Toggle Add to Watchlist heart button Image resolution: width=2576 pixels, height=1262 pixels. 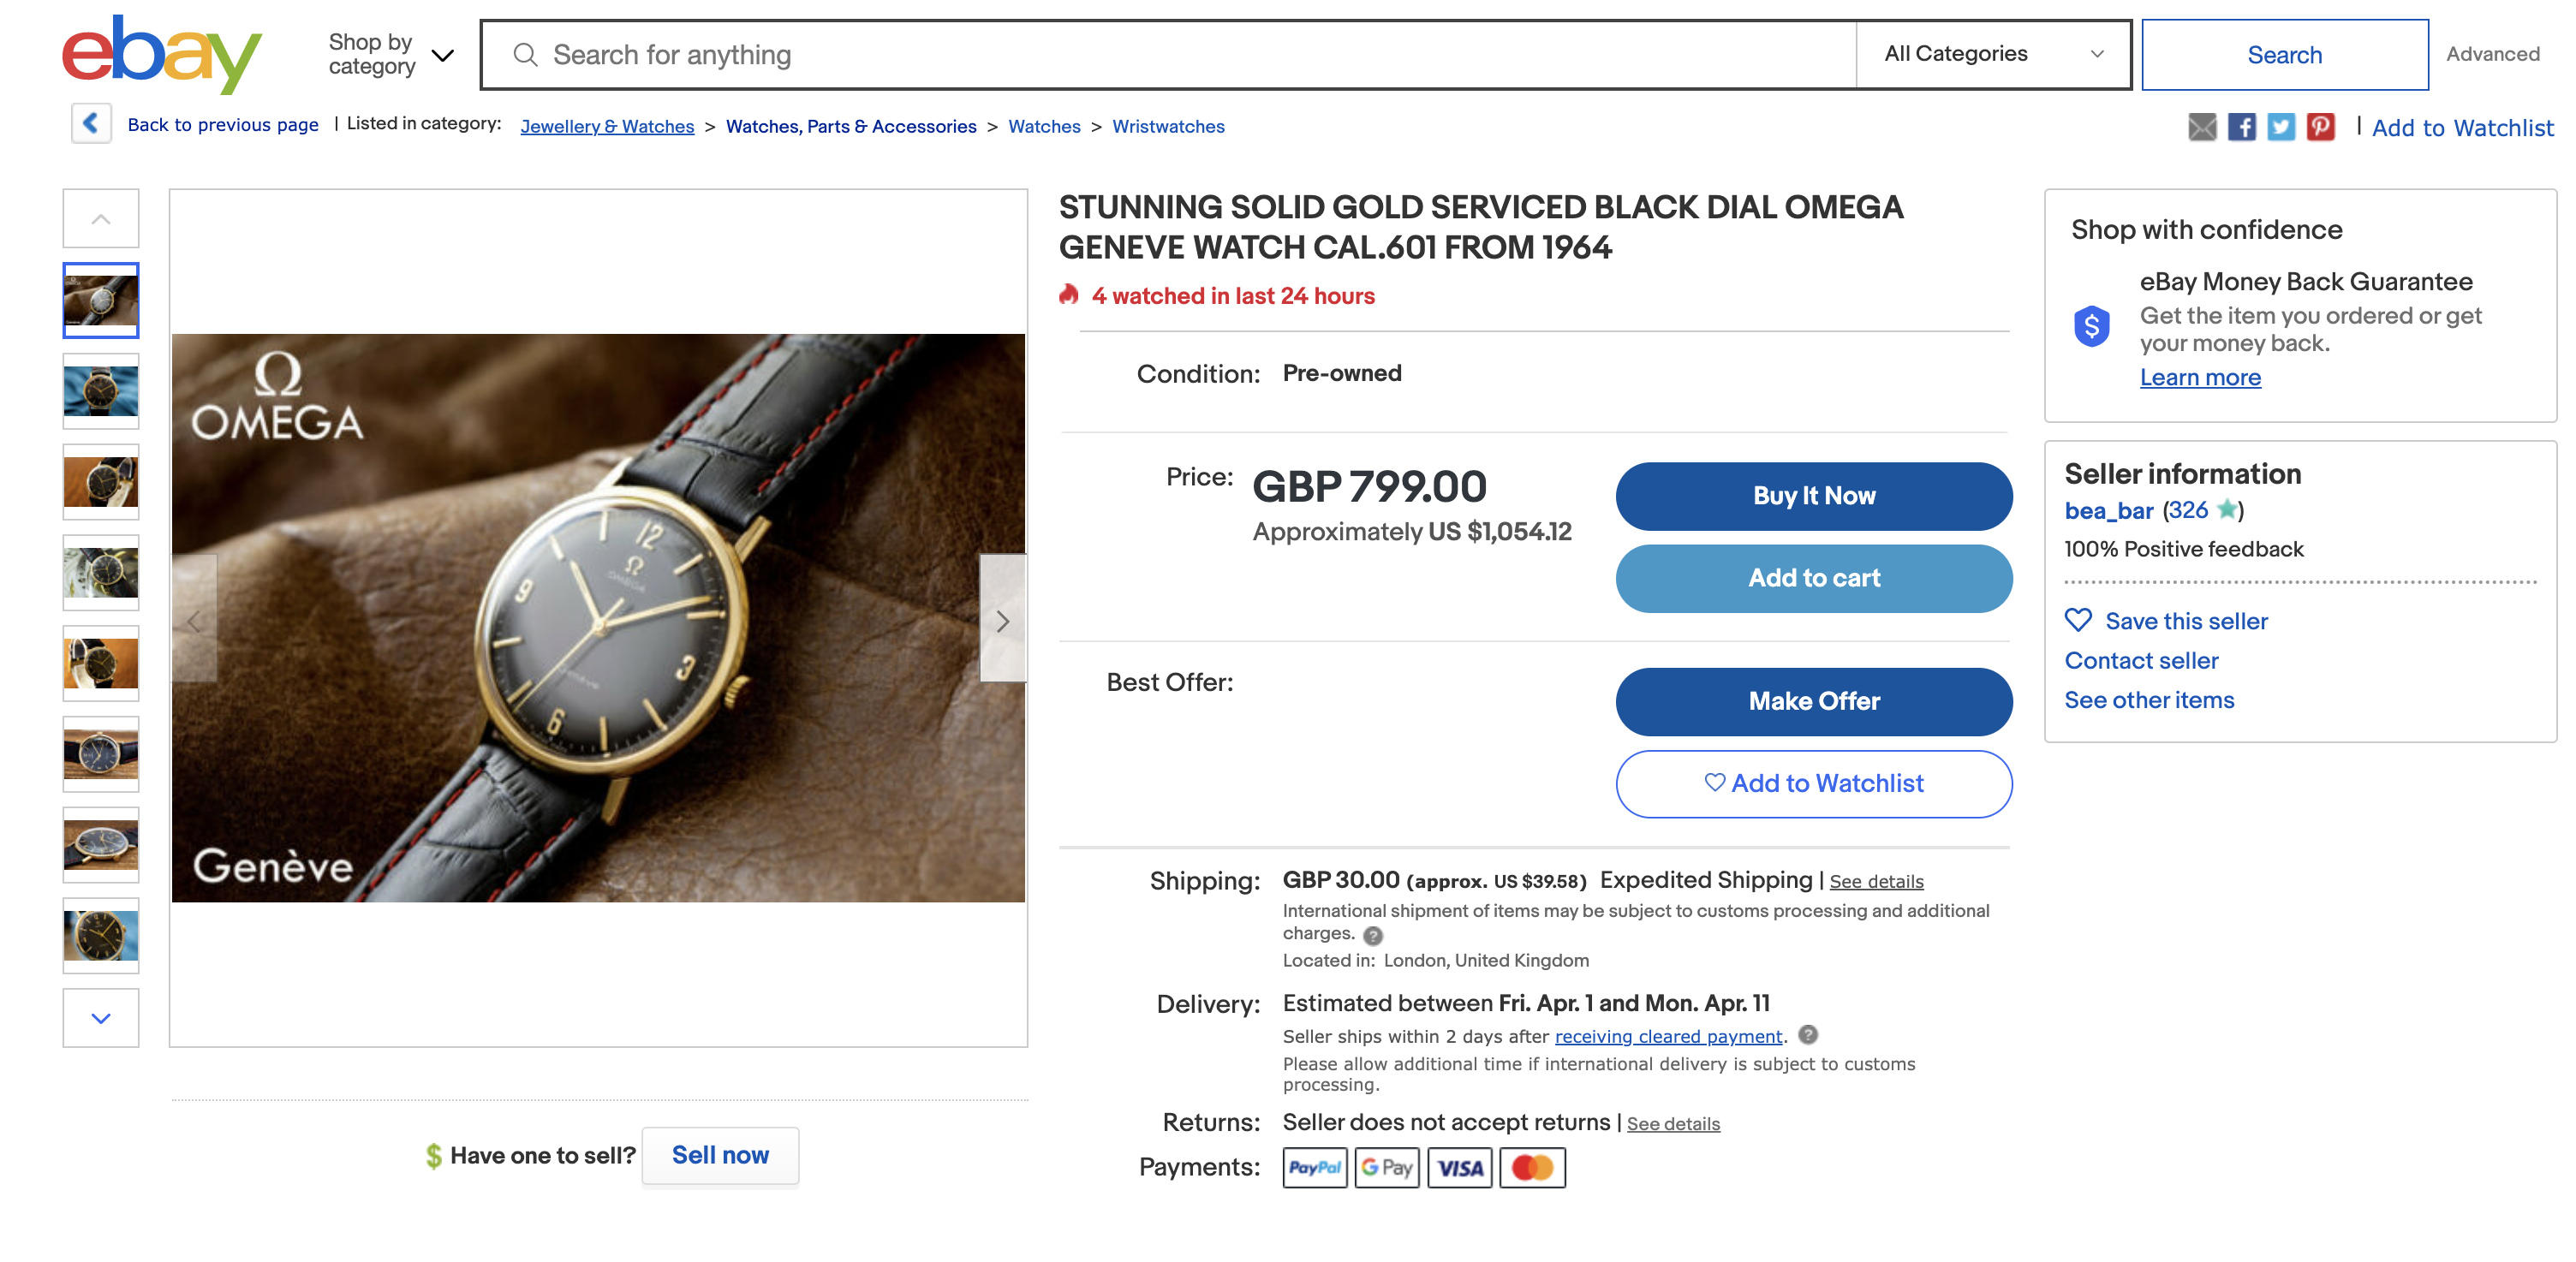pyautogui.click(x=1813, y=783)
